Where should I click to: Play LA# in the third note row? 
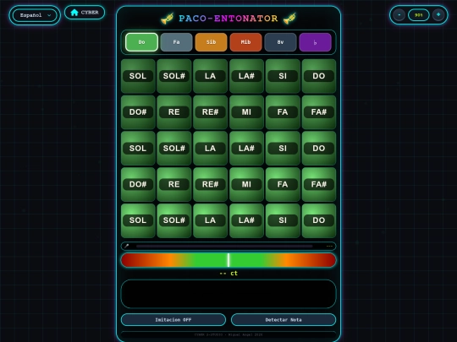click(246, 149)
